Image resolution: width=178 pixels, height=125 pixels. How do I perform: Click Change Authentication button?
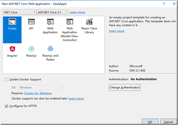125,87
